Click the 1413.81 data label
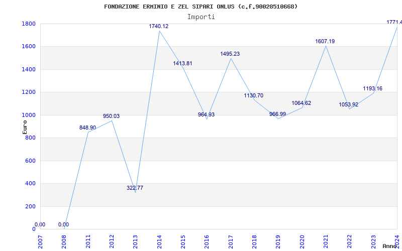The height and width of the screenshot is (251, 402). point(182,63)
